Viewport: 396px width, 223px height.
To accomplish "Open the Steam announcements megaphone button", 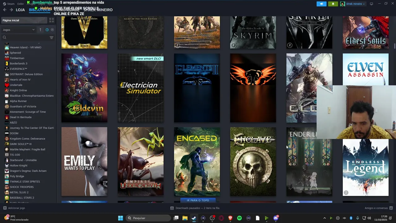I will pyautogui.click(x=321, y=4).
